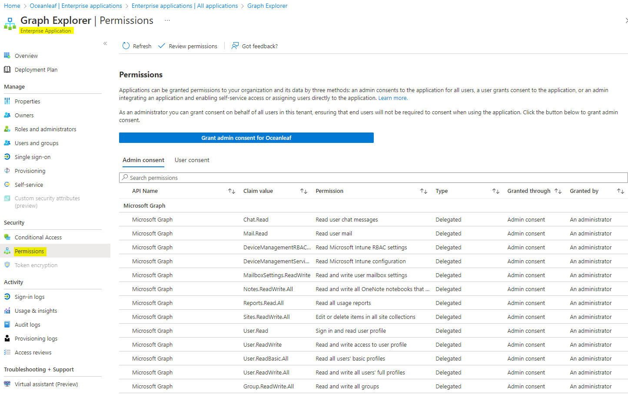Sort by API Name column arrows
Viewport: 628px width, 394px height.
click(232, 191)
